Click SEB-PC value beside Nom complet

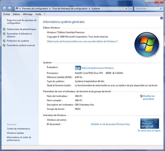pos(79,100)
